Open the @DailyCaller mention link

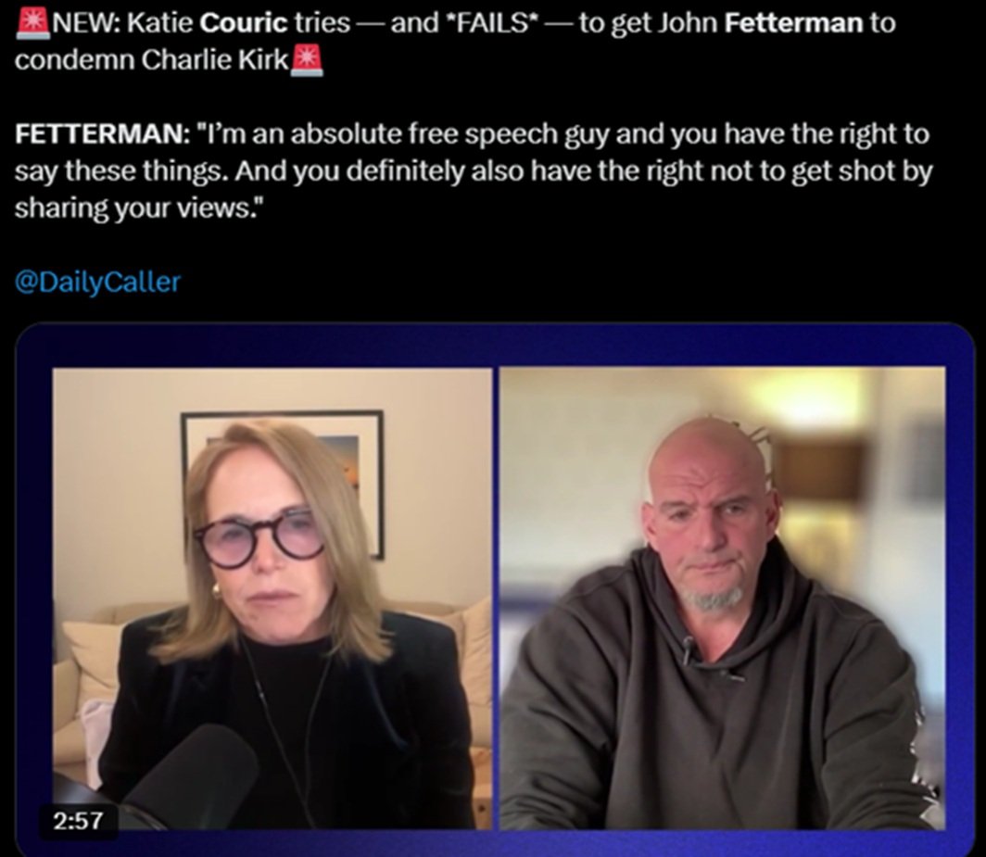97,282
